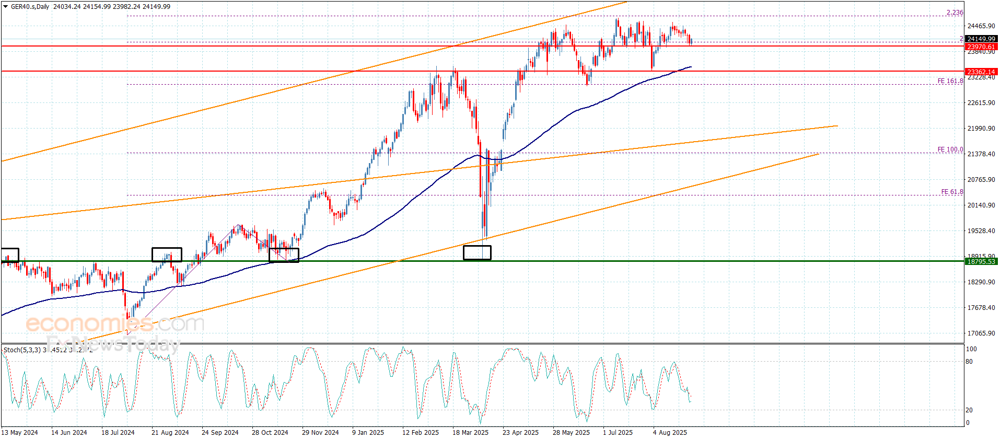
Task: Click the 80 level on stochastic scale
Action: 970,362
